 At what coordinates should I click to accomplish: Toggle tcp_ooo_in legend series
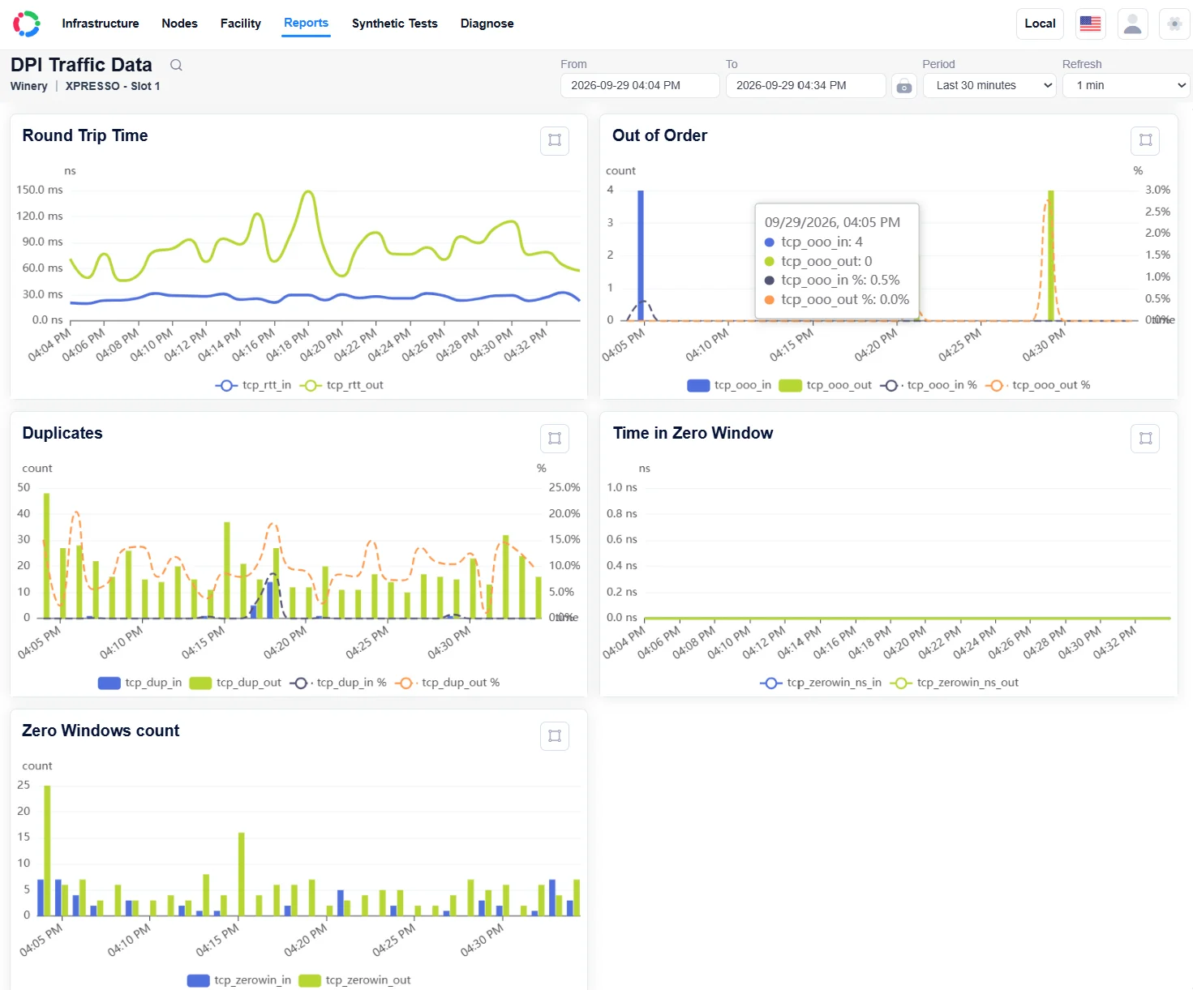[729, 385]
